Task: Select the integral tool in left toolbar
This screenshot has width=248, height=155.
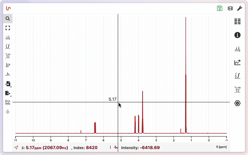Action: 8,46
